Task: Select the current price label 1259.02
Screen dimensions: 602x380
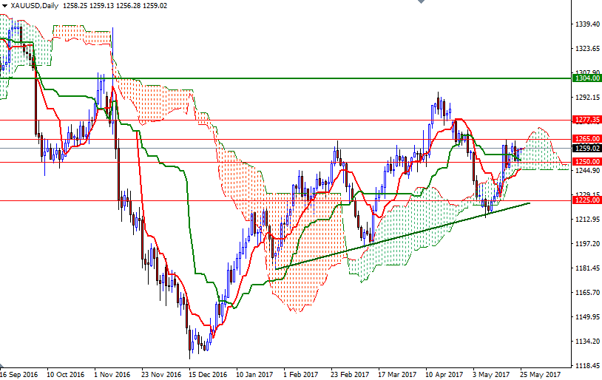Action: (587, 148)
